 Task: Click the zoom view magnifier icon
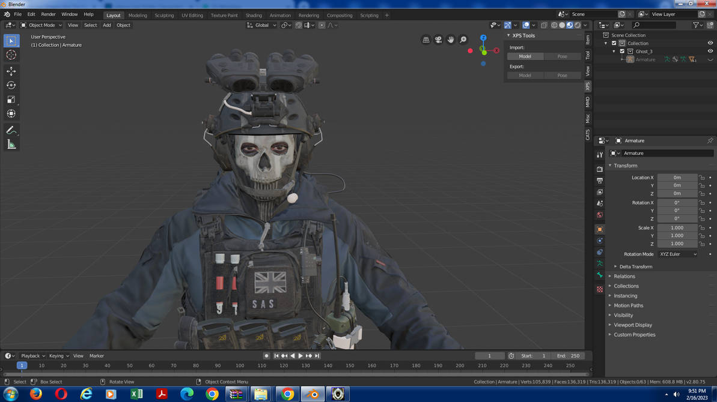[x=463, y=40]
